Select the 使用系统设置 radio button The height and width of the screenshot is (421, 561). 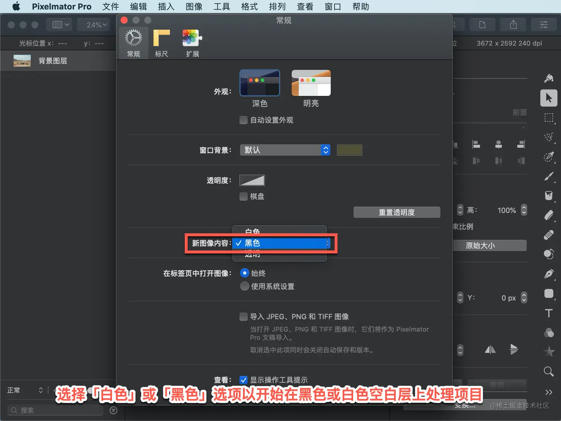[245, 286]
